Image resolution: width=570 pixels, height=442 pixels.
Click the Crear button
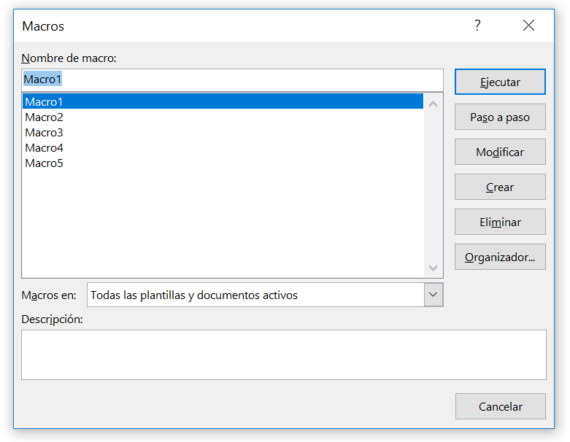point(500,187)
